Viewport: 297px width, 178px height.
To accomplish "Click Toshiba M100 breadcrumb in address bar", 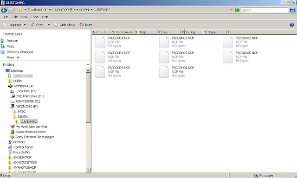I will click(x=37, y=10).
